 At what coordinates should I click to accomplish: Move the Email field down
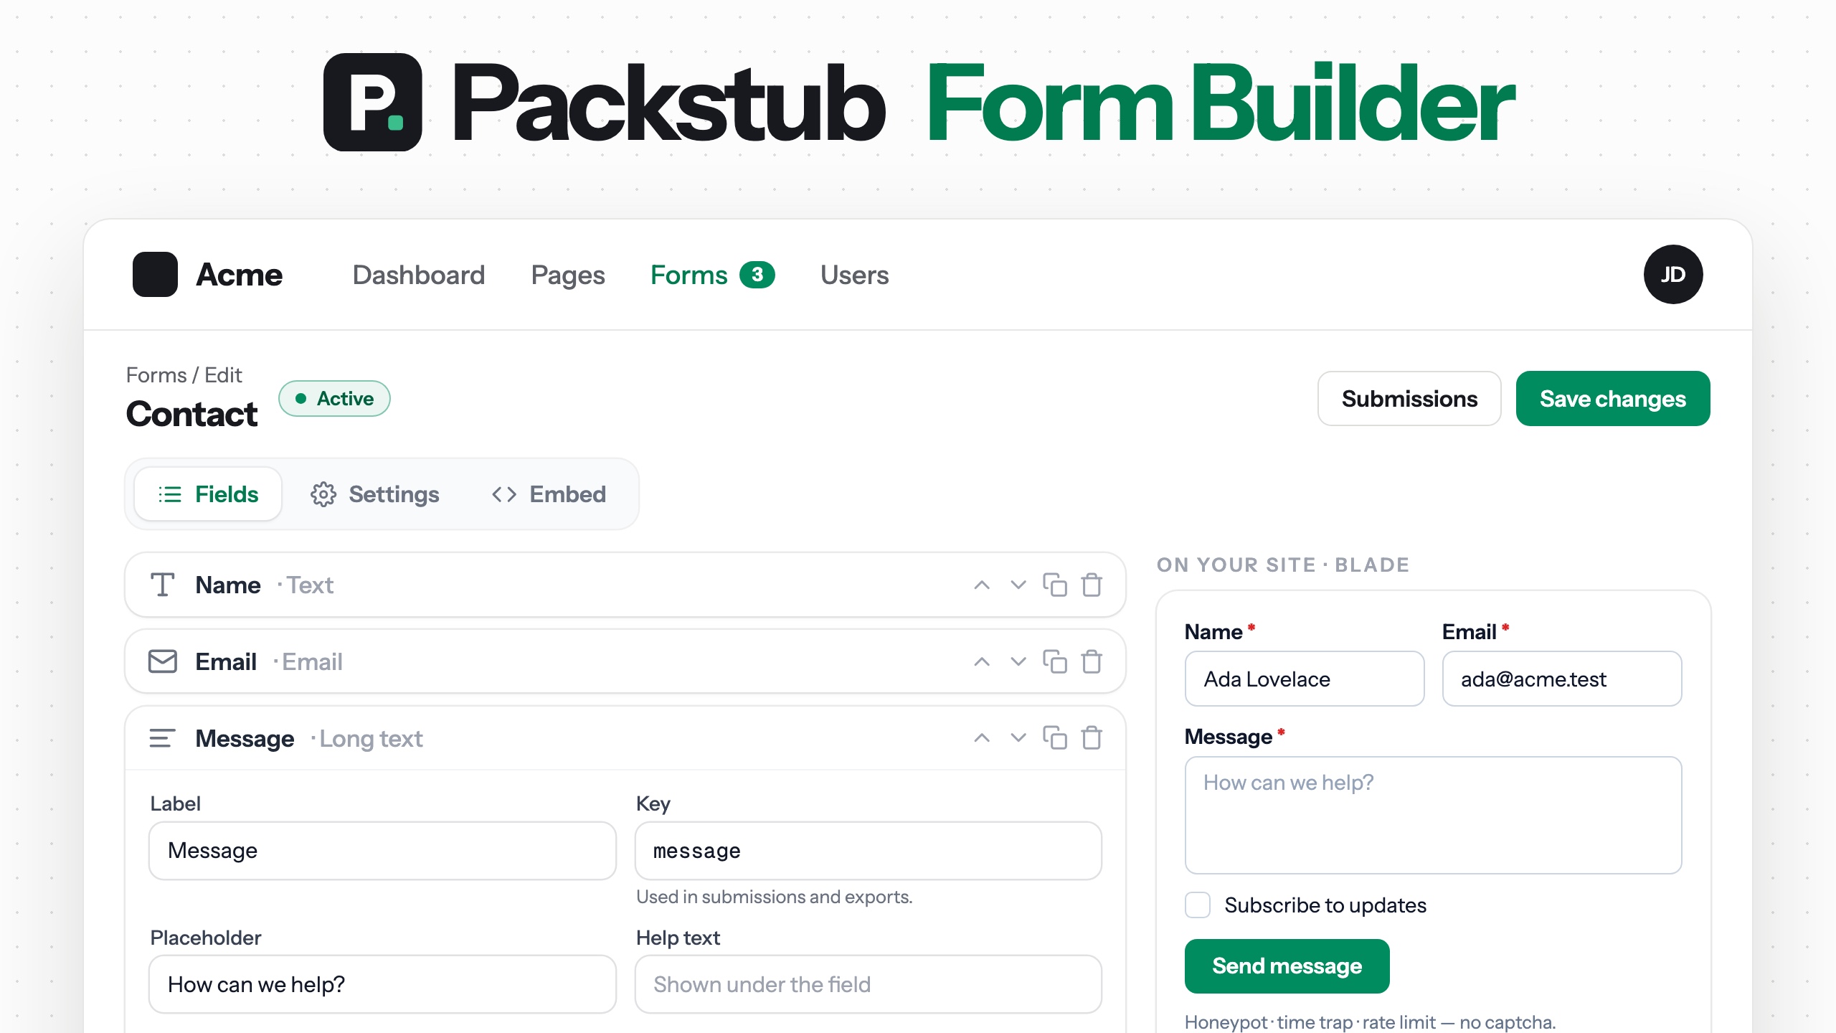click(1018, 661)
